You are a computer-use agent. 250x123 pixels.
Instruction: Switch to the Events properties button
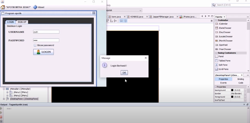(223, 83)
